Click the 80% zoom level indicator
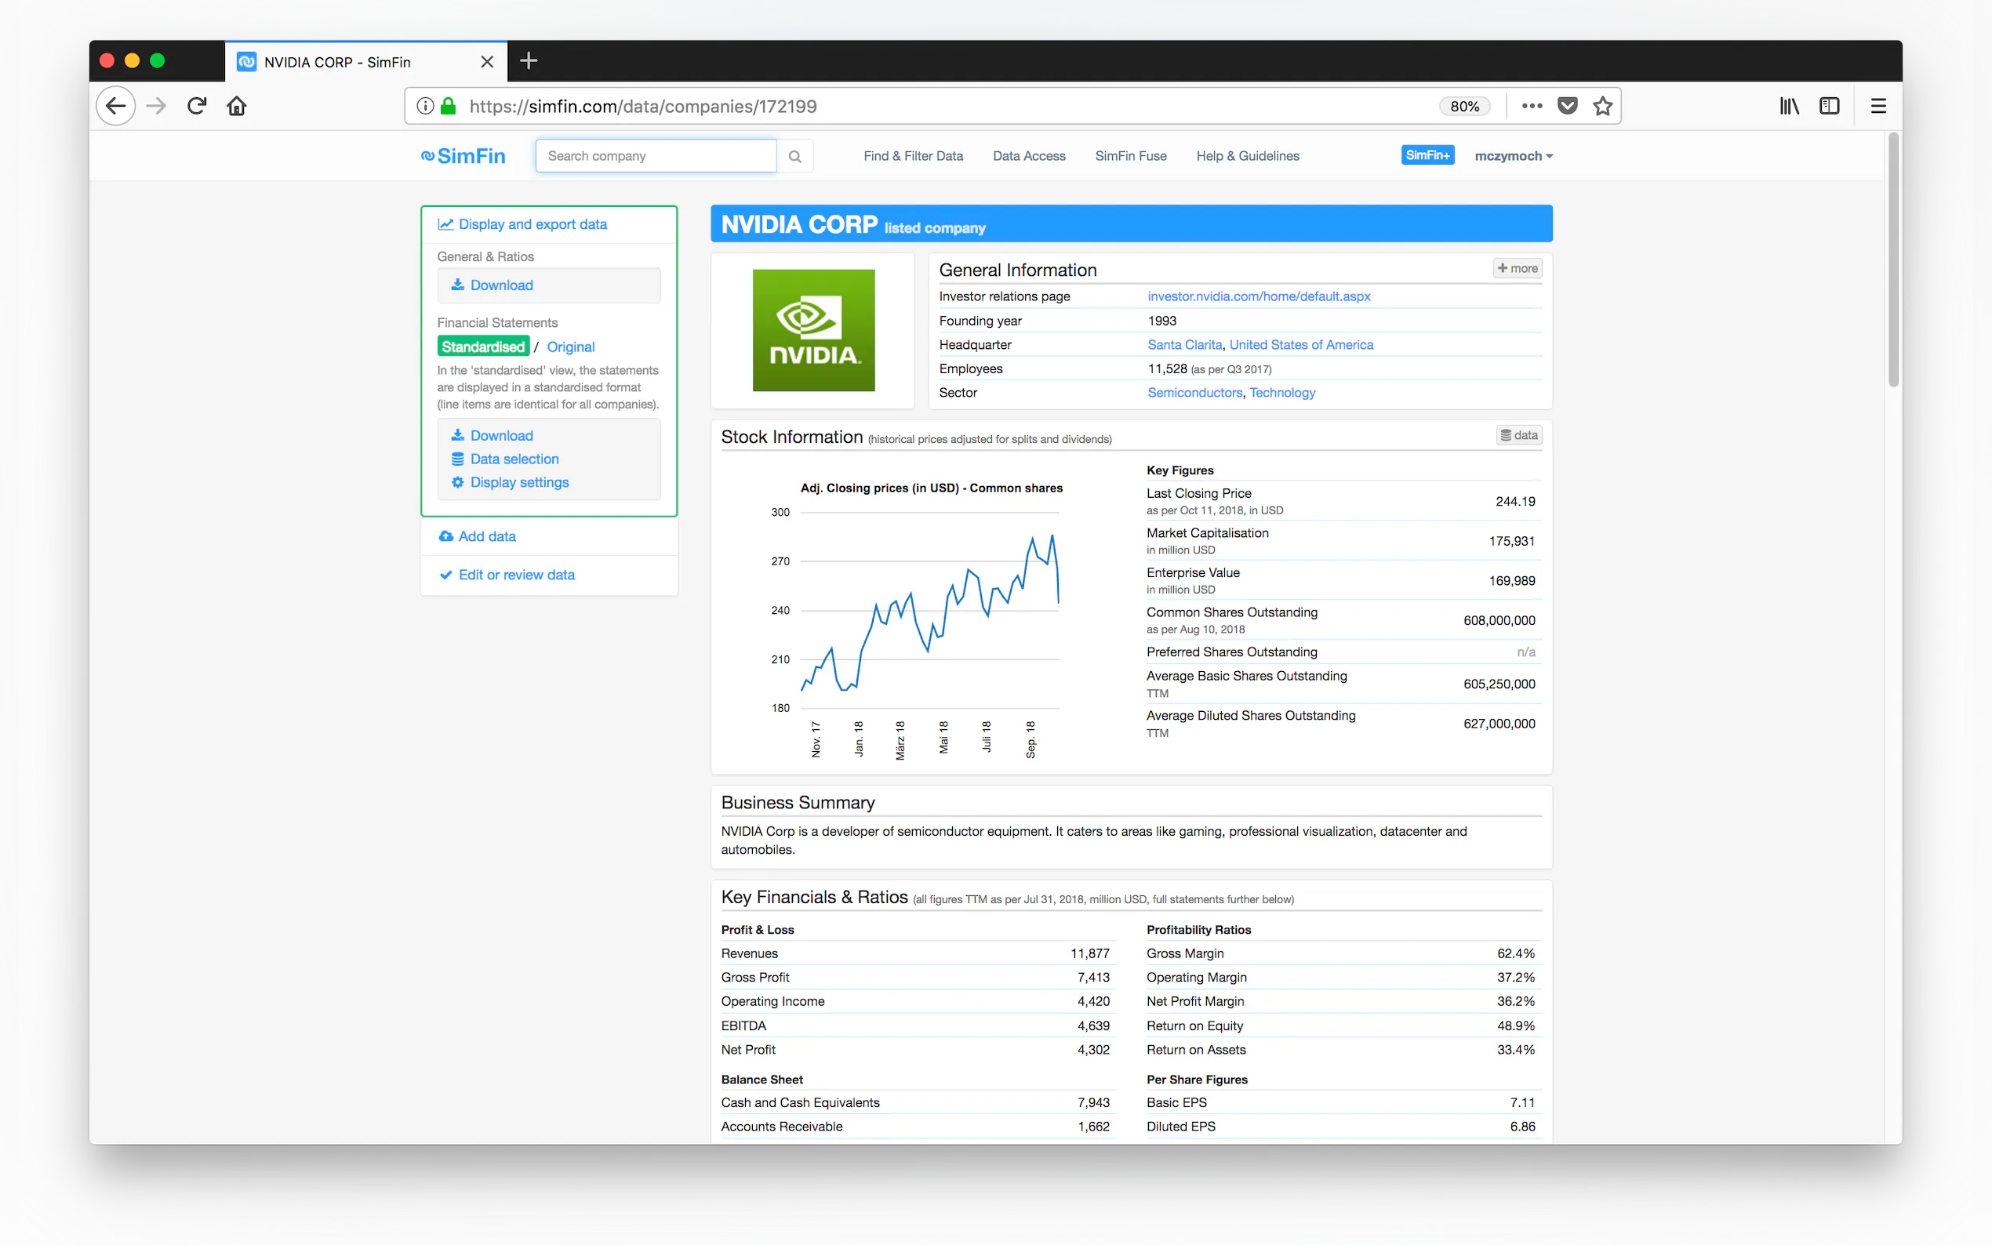Viewport: 1992px width, 1245px height. (x=1464, y=106)
